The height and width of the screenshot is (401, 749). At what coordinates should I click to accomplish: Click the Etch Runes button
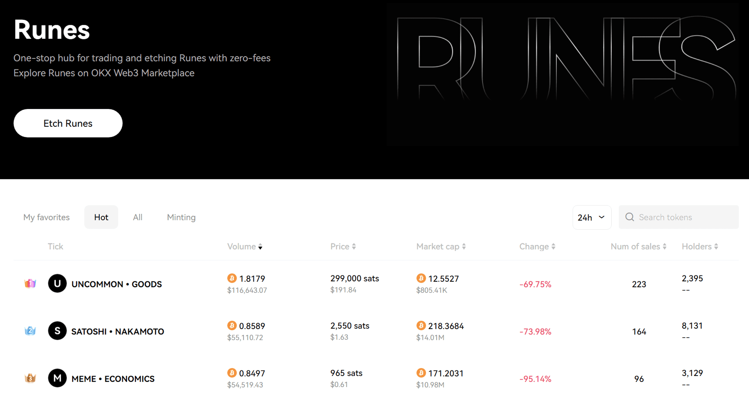[68, 124]
